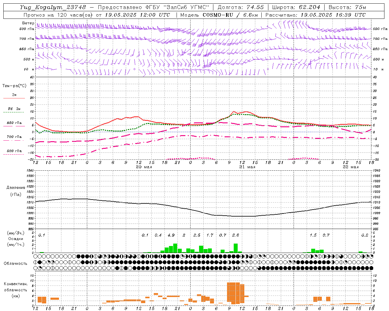The image size is (389, 311).
Task: Select the provider text ФГБУ "ЗапСиб УГМС"
Action: [177, 7]
